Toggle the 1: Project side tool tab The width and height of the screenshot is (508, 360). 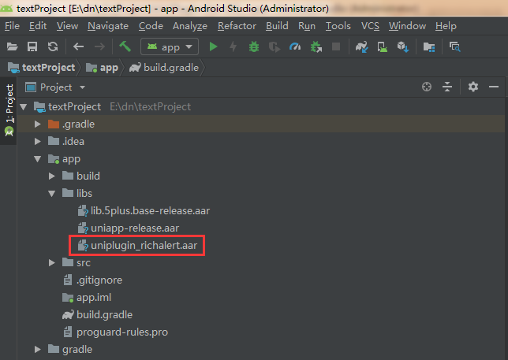click(x=9, y=103)
